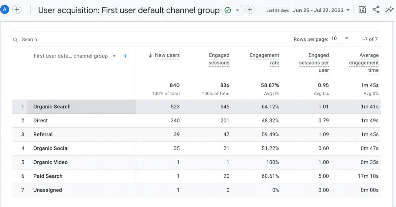Screen dimensions: 396x207
Task: Click the 17m 10s engagement time value
Action: [x=369, y=176]
